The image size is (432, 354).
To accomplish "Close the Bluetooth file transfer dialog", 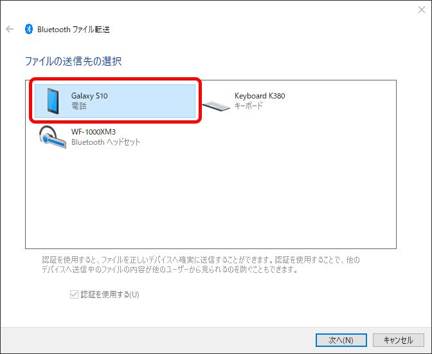I will click(x=422, y=10).
